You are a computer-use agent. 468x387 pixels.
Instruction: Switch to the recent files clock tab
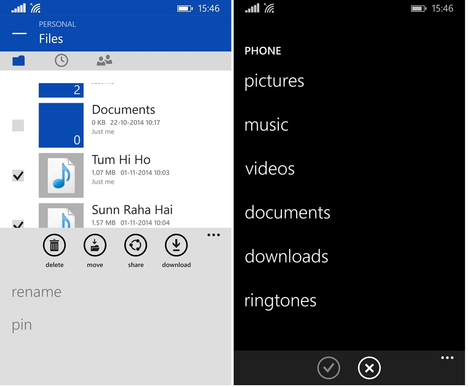click(61, 60)
